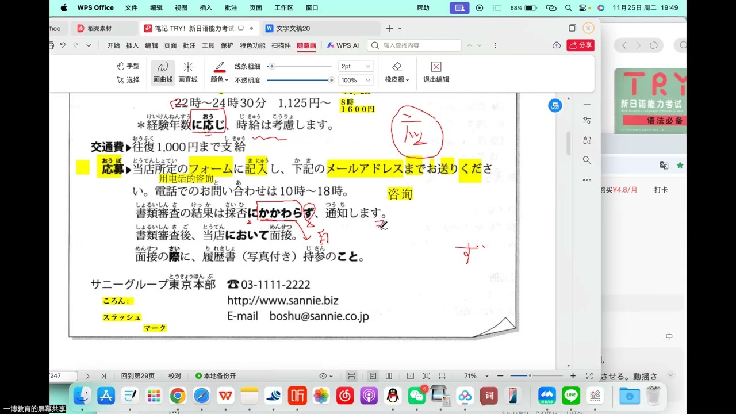This screenshot has width=736, height=414.
Task: Open Spotlight search in macOS menu bar
Action: pyautogui.click(x=568, y=8)
